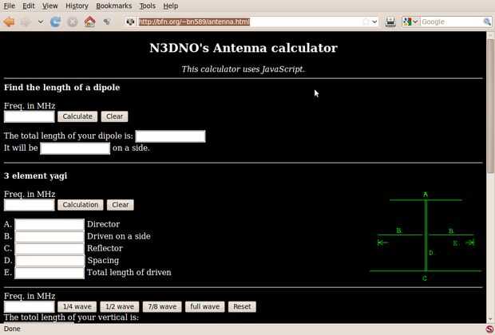Click Clear in the dipole section
The image size is (495, 335).
click(114, 116)
